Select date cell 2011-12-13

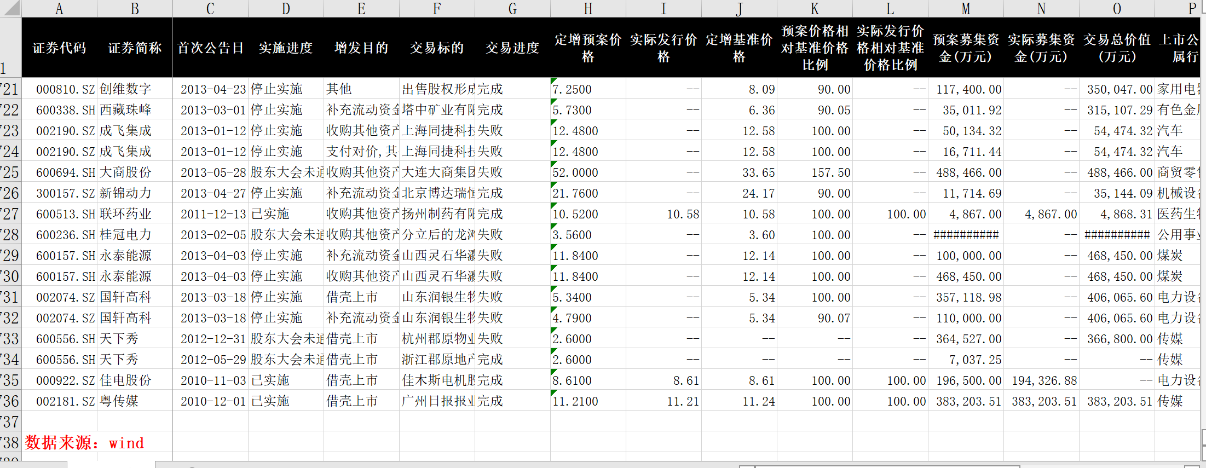click(x=210, y=213)
